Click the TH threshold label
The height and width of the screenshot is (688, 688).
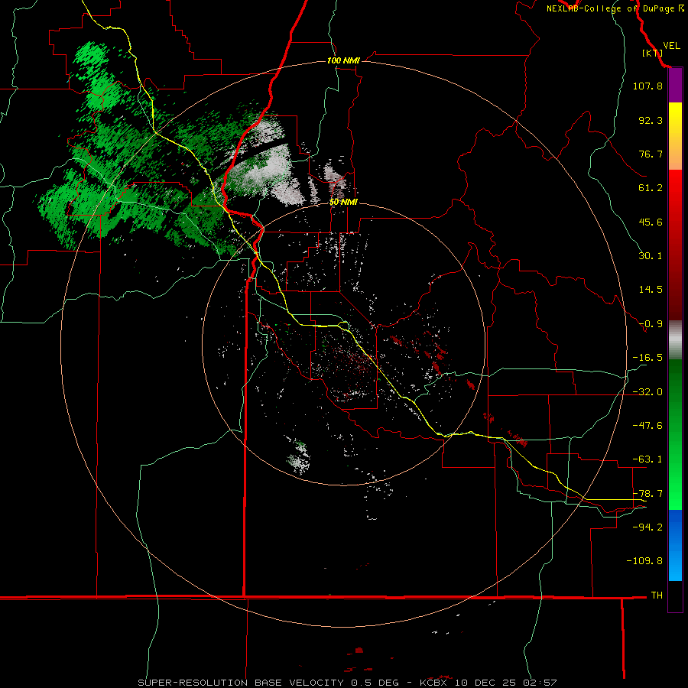click(657, 595)
